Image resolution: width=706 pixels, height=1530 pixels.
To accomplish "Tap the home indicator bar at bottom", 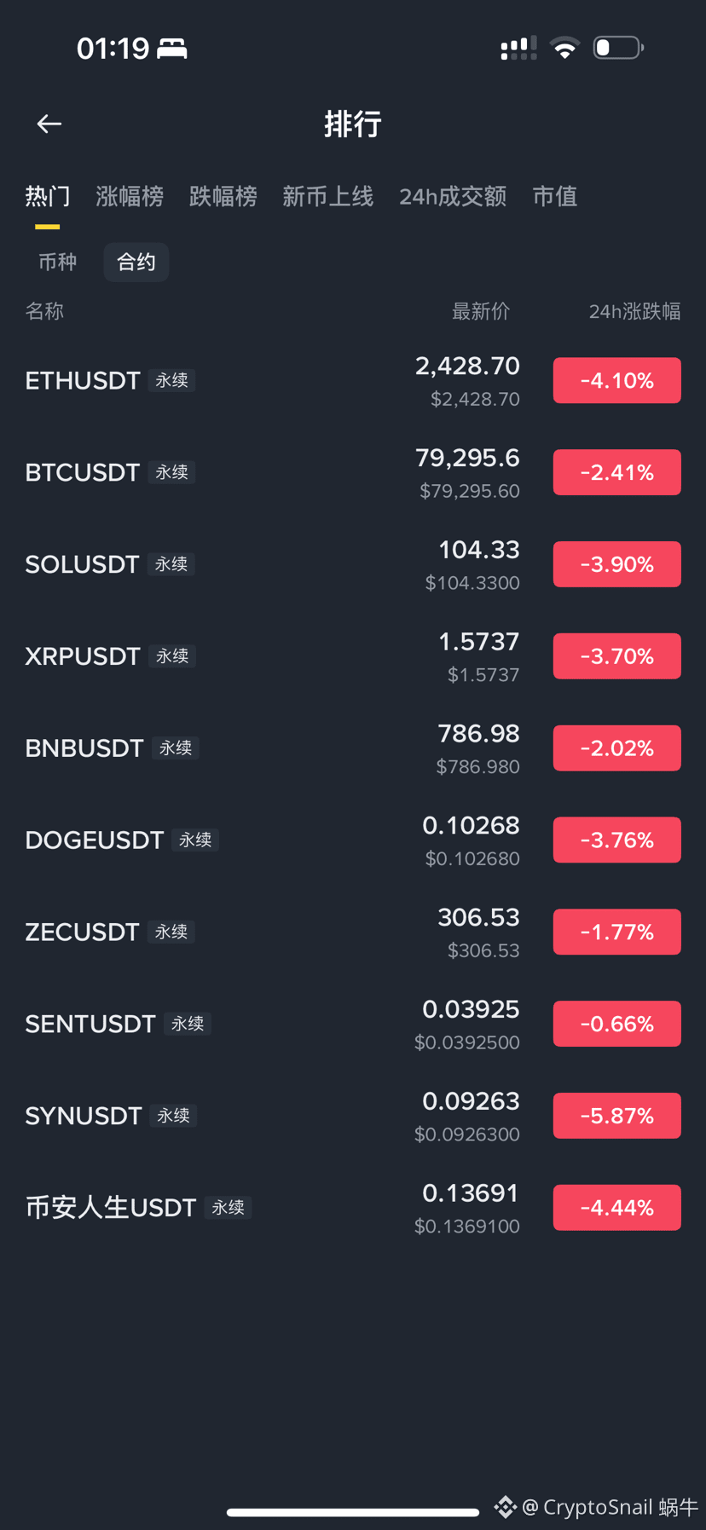I will click(353, 1512).
